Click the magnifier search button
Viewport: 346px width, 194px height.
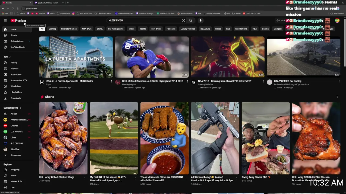click(x=191, y=20)
